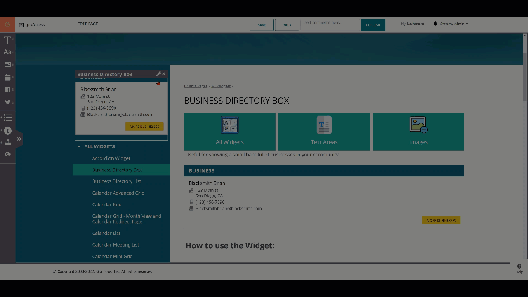Collapse the ALL WIDGETS section
Screen dimensions: 528x297
click(78, 146)
